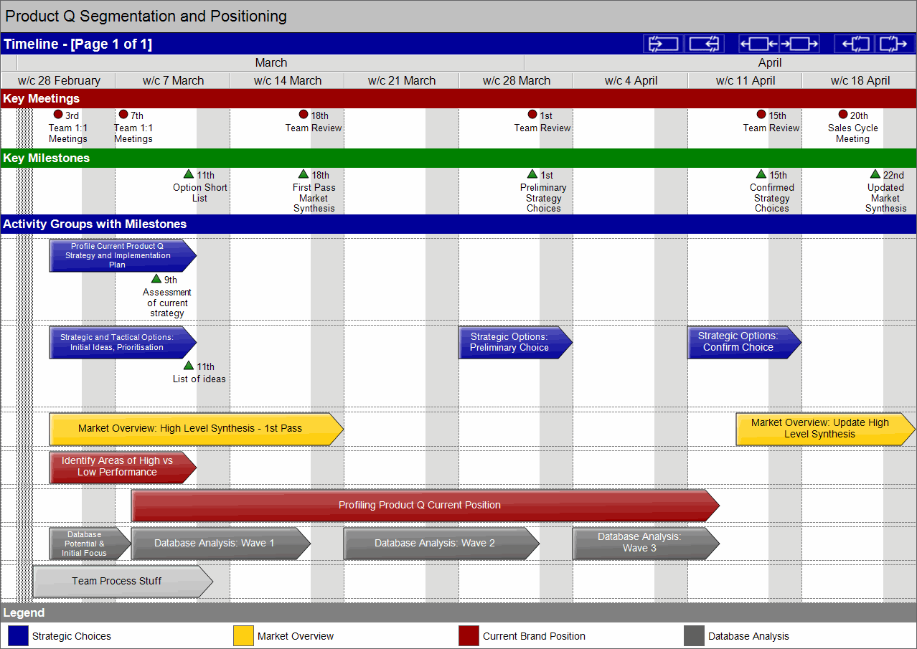Click the w/c 11 April week header
Image resolution: width=917 pixels, height=649 pixels.
point(745,80)
